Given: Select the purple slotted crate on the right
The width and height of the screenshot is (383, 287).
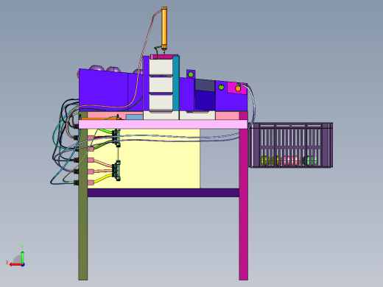Looking at the screenshot, I should pos(291,145).
